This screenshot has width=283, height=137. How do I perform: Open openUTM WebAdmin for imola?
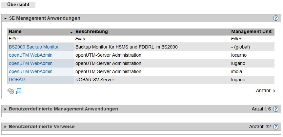click(x=31, y=72)
